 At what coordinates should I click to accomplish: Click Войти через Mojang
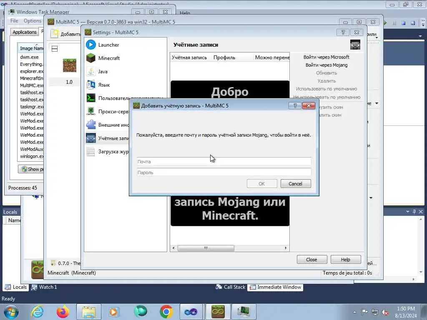click(326, 65)
